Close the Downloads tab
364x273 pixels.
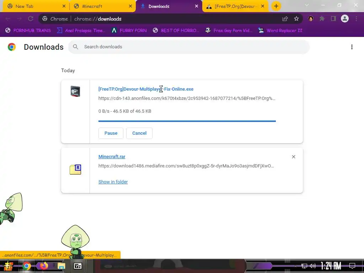click(197, 6)
